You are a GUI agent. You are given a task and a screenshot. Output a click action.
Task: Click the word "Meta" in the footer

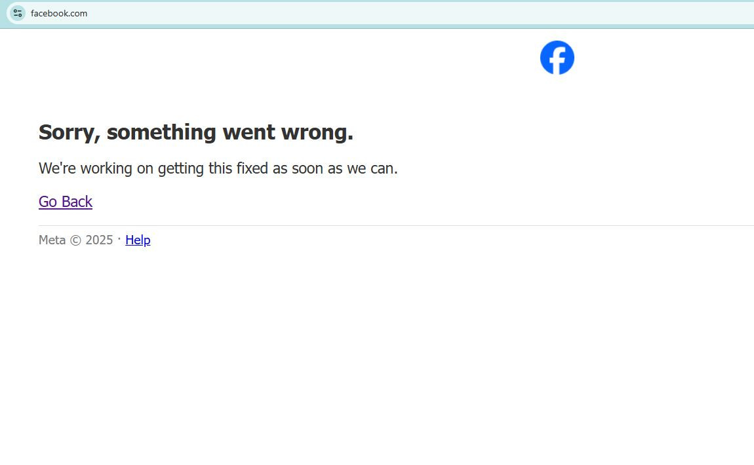coord(52,240)
